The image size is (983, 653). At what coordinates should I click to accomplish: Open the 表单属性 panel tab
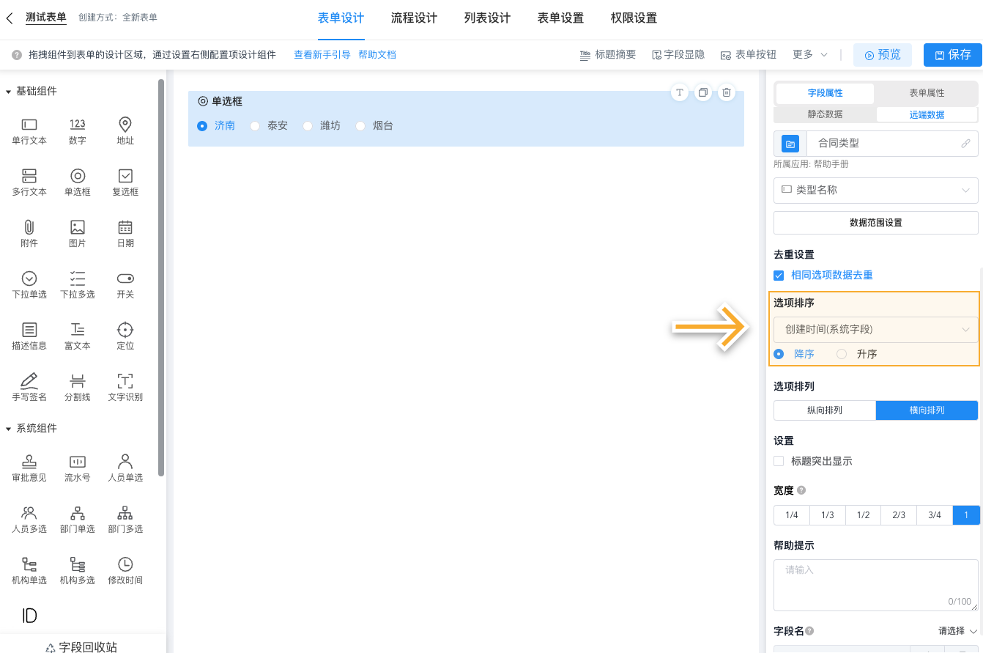click(926, 93)
